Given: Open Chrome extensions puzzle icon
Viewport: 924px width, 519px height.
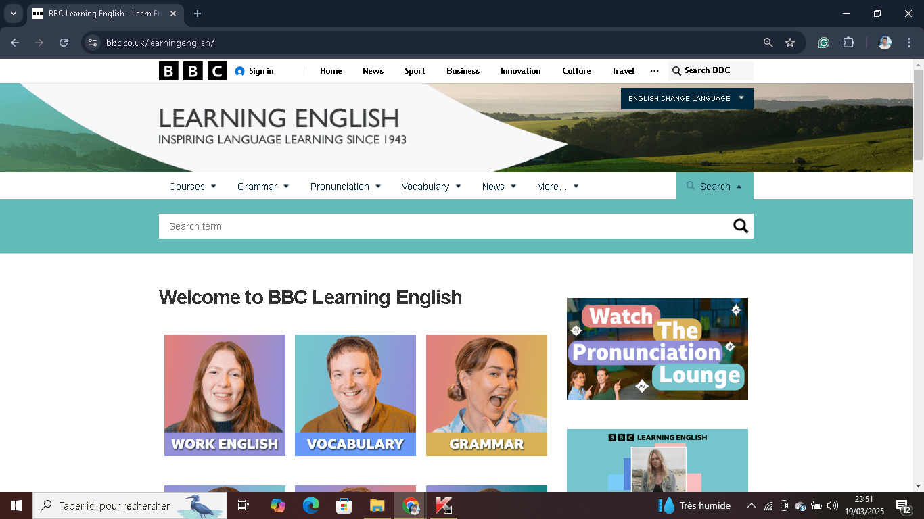Looking at the screenshot, I should [x=848, y=42].
